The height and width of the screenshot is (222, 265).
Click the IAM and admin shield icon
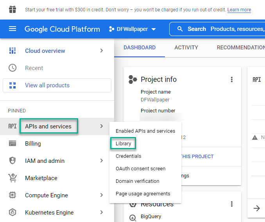(13, 161)
